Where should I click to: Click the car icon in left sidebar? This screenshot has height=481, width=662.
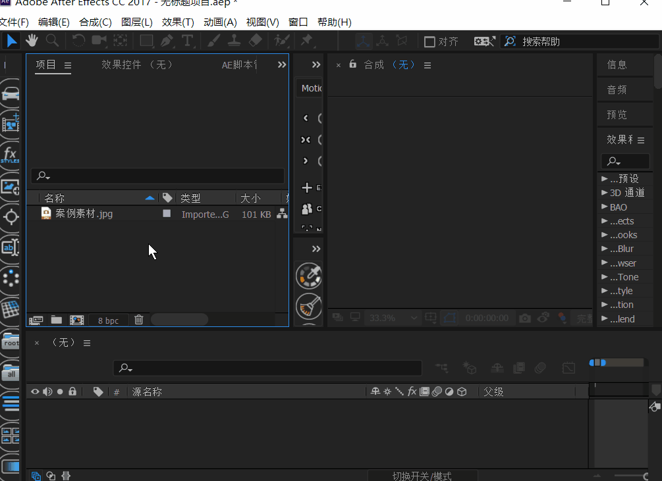(x=11, y=93)
